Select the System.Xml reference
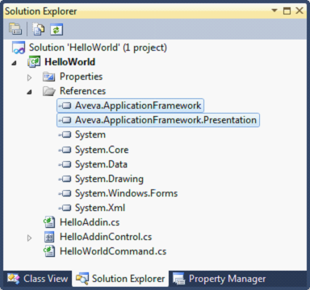 click(91, 208)
